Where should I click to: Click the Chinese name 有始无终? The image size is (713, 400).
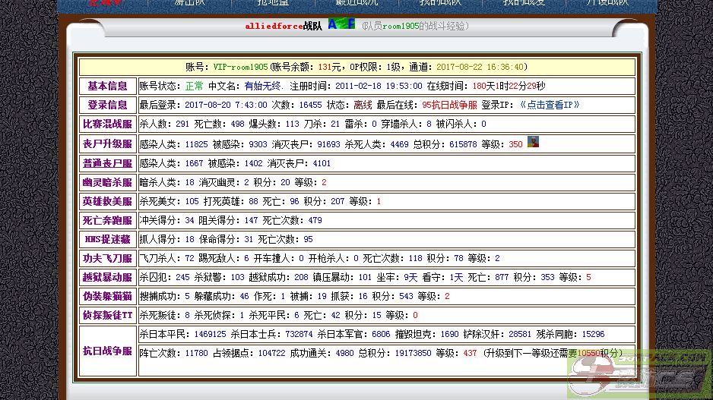[263, 86]
